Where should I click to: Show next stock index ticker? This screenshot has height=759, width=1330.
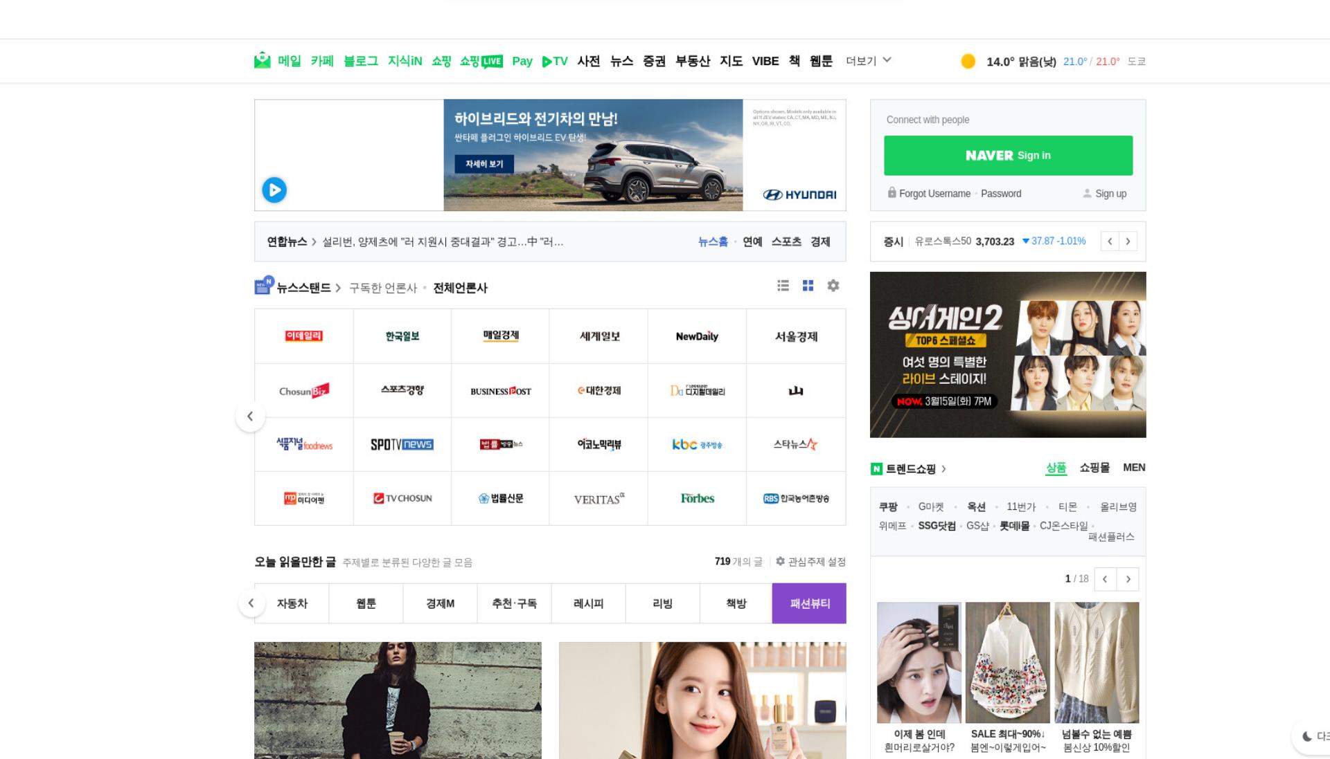1128,241
